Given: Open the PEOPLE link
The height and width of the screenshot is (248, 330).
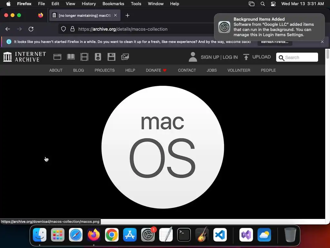Looking at the screenshot, I should (x=268, y=70).
